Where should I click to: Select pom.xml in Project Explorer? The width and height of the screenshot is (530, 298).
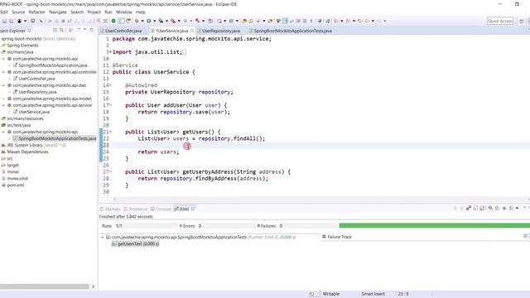point(16,185)
